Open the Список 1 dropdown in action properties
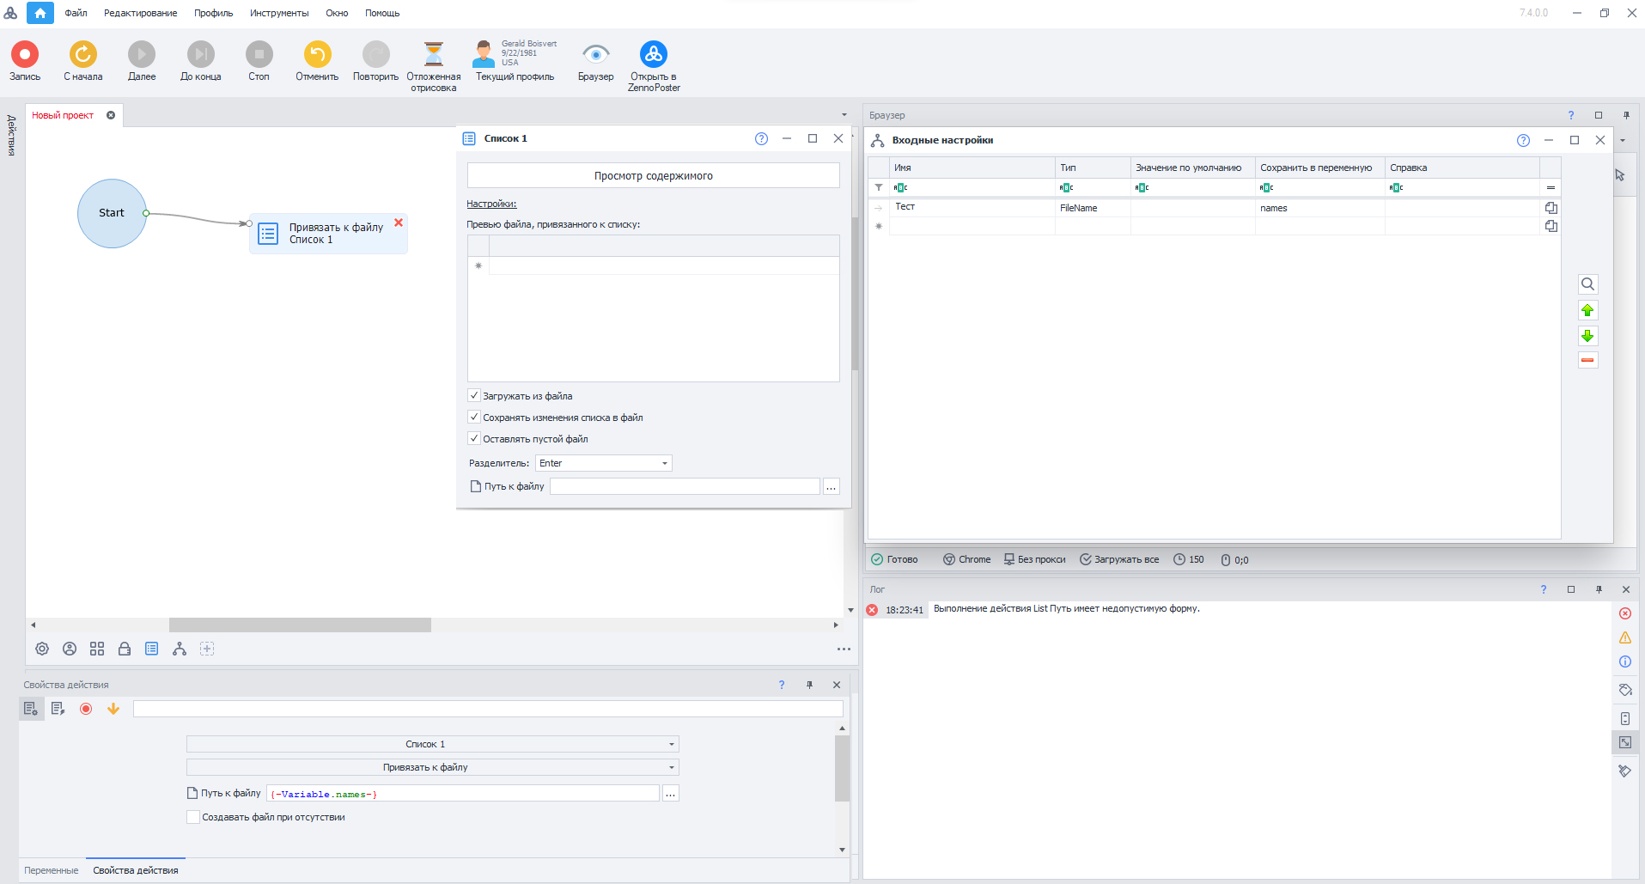Screen dimensions: 1645x884 click(x=433, y=744)
